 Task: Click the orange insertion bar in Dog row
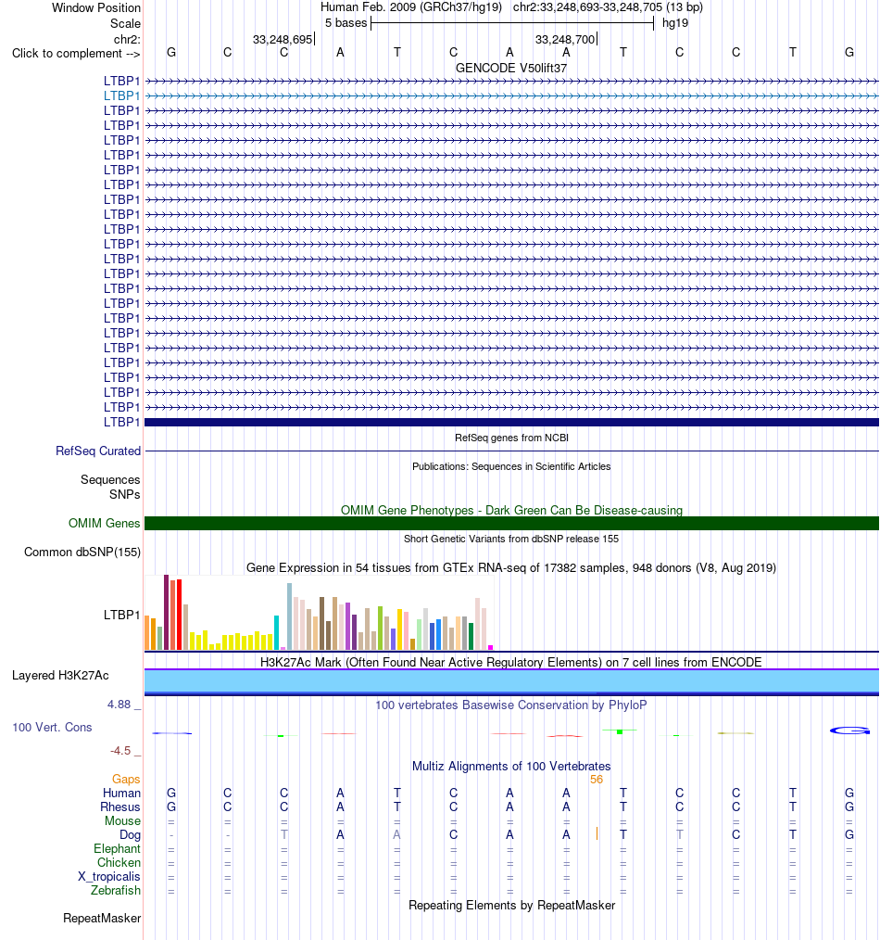pos(597,833)
